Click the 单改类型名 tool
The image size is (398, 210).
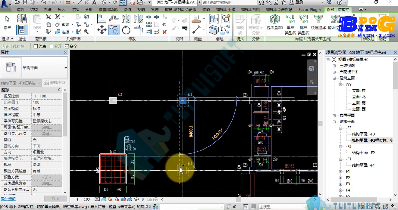point(290,24)
